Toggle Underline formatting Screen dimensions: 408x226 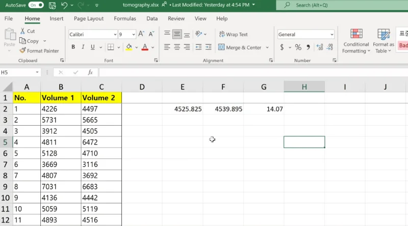click(x=93, y=47)
